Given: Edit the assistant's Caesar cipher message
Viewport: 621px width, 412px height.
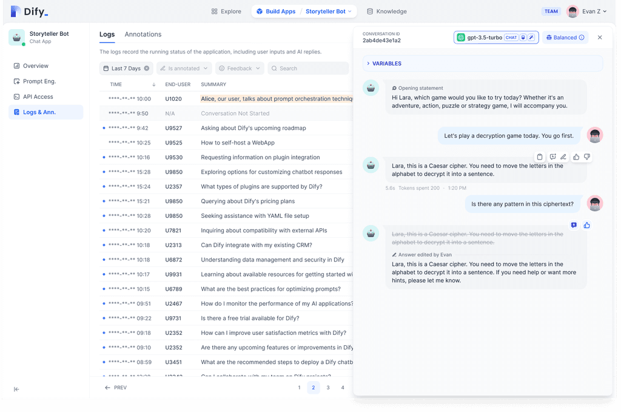Looking at the screenshot, I should (x=564, y=156).
